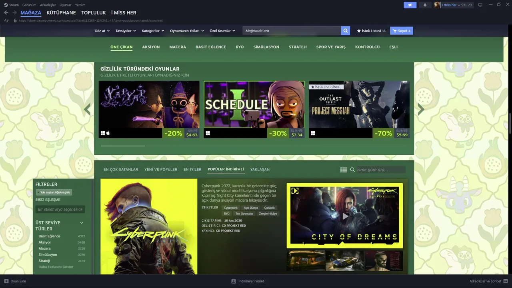Open the I MISS HER profile tab
The width and height of the screenshot is (512, 288).
pyautogui.click(x=124, y=13)
